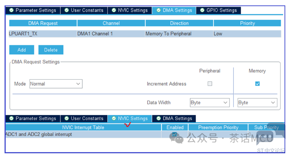
Task: Click the green check icon on upper Parameter Settings tab
Action: 12,10
